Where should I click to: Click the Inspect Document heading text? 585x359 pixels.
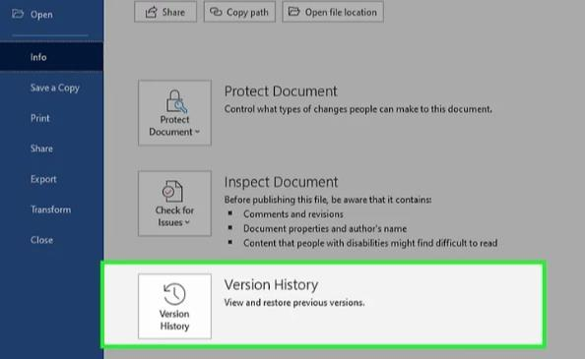[281, 182]
